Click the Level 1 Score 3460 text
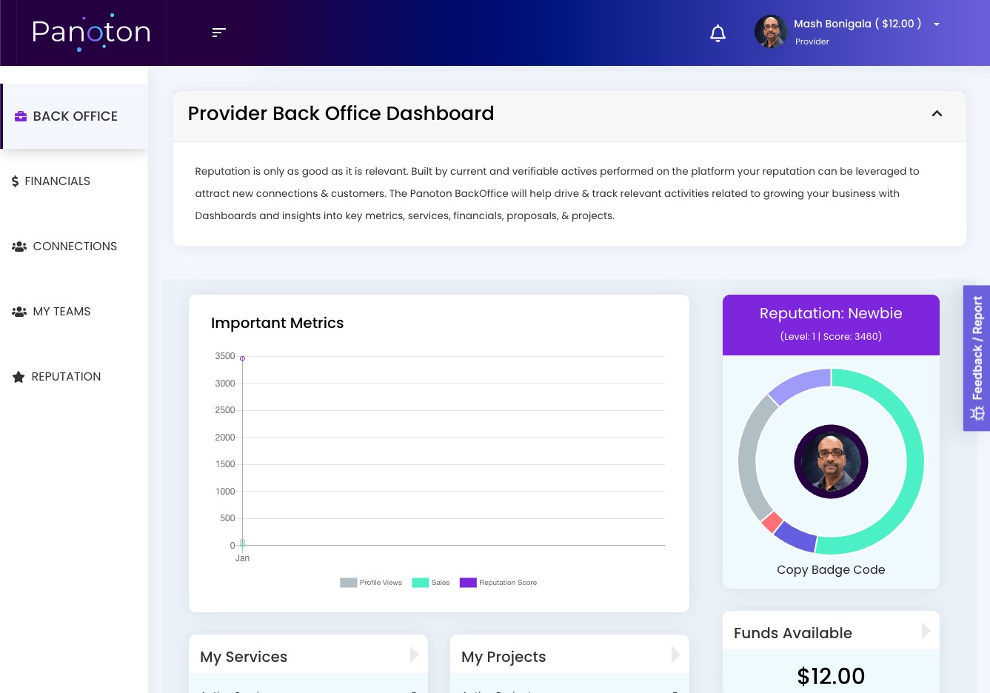Viewport: 990px width, 693px height. click(x=831, y=336)
